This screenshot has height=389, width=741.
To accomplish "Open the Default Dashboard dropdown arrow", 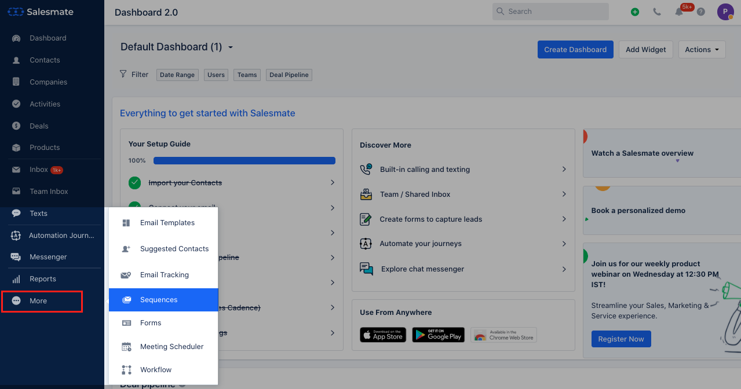I will [x=231, y=47].
